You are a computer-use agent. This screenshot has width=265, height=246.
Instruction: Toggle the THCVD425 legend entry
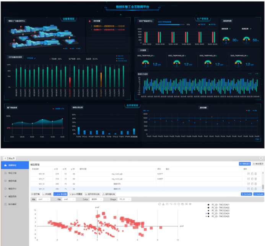[222, 217]
